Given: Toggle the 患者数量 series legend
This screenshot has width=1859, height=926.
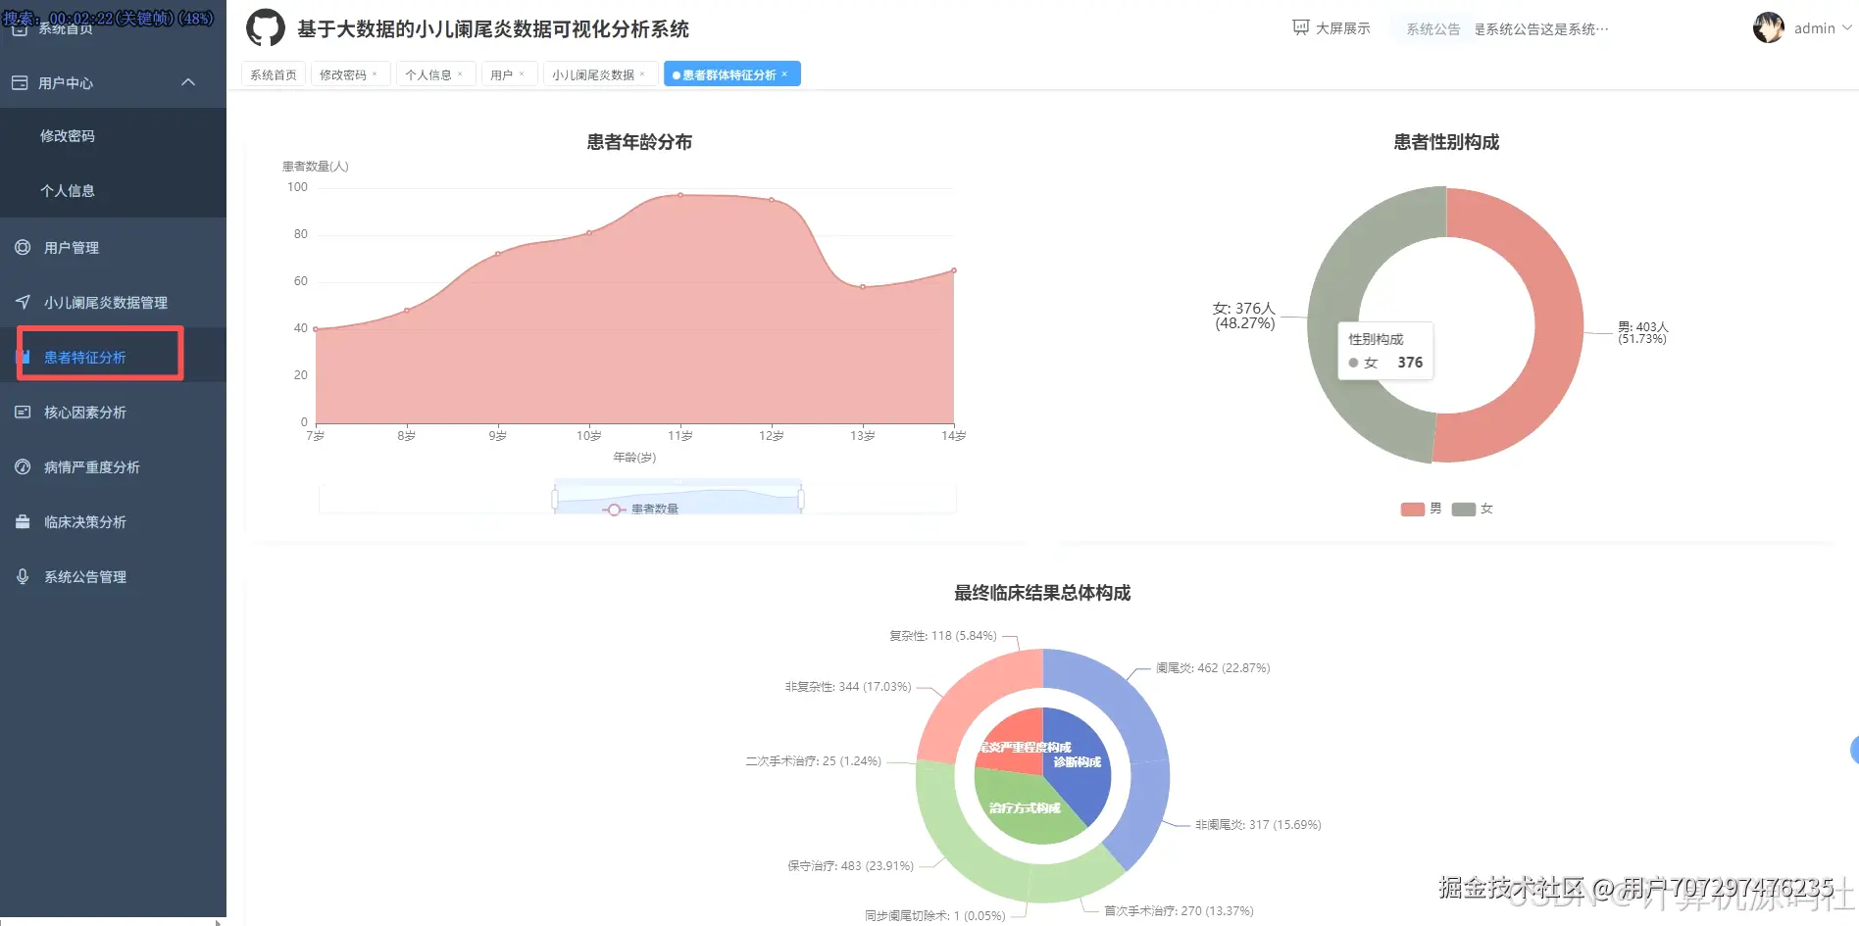Looking at the screenshot, I should [642, 509].
